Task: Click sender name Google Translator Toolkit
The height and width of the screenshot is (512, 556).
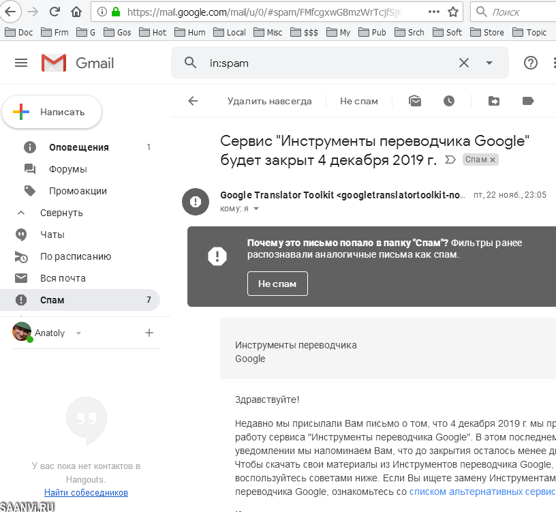Action: [277, 195]
